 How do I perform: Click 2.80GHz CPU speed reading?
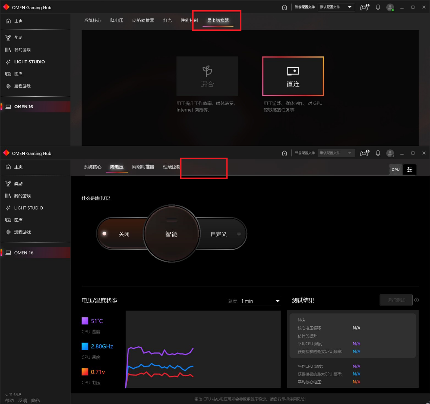point(102,346)
